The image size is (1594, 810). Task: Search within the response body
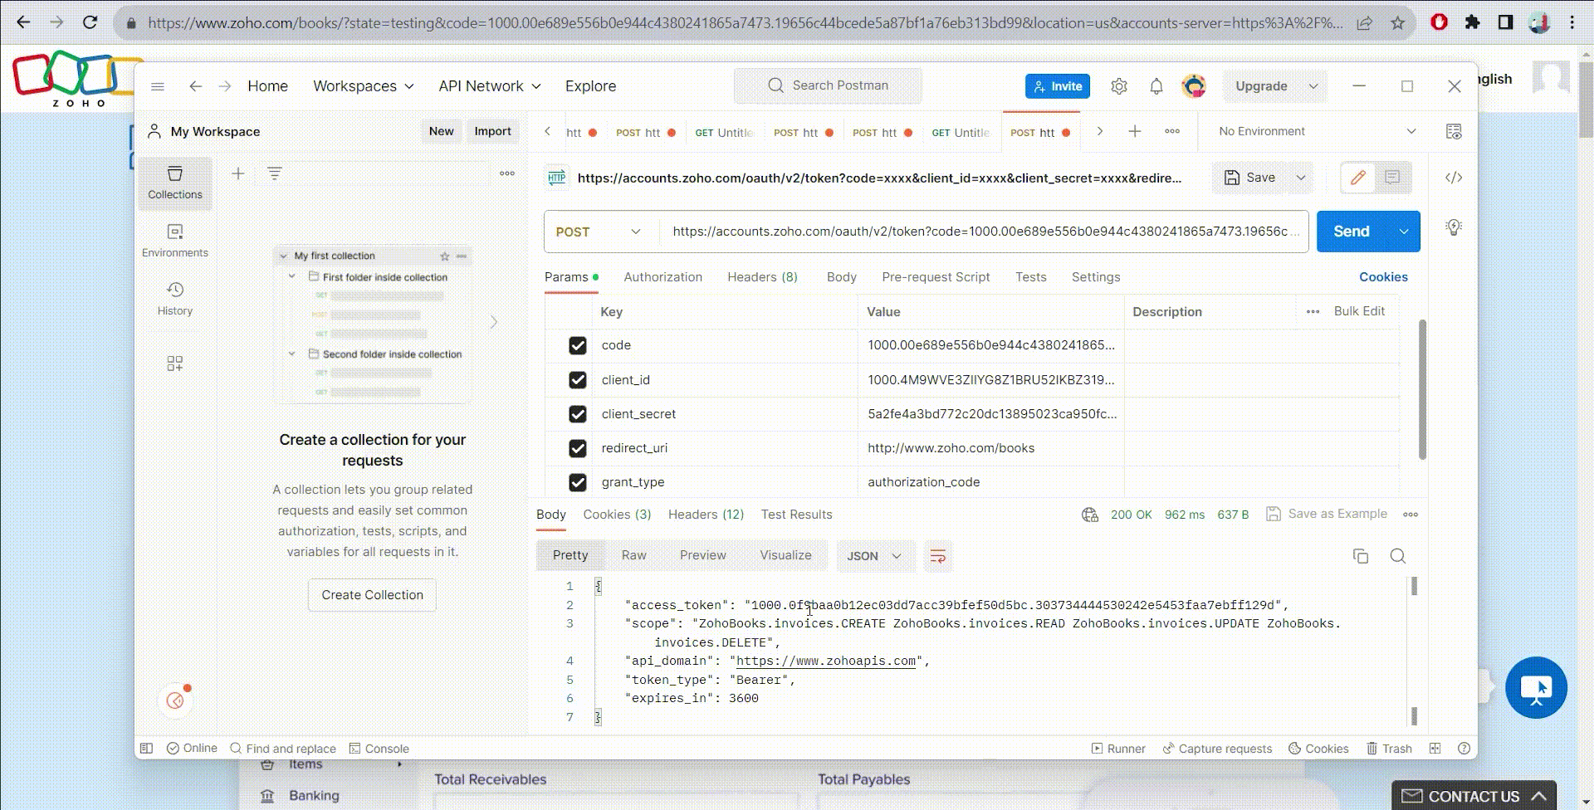point(1397,556)
